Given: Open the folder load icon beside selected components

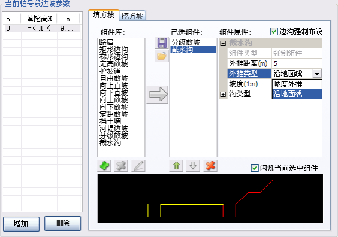Looking at the screenshot, I should 162,56.
